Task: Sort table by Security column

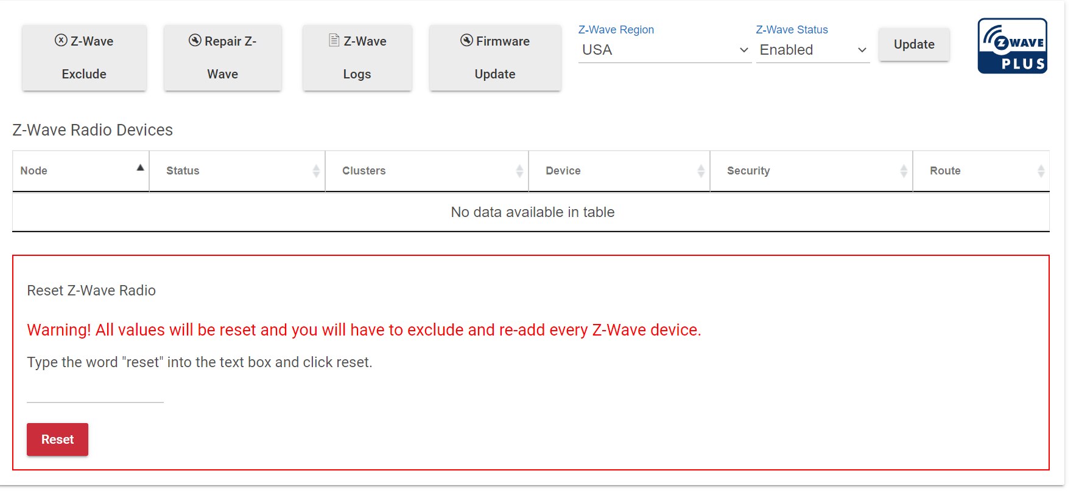Action: click(x=812, y=171)
